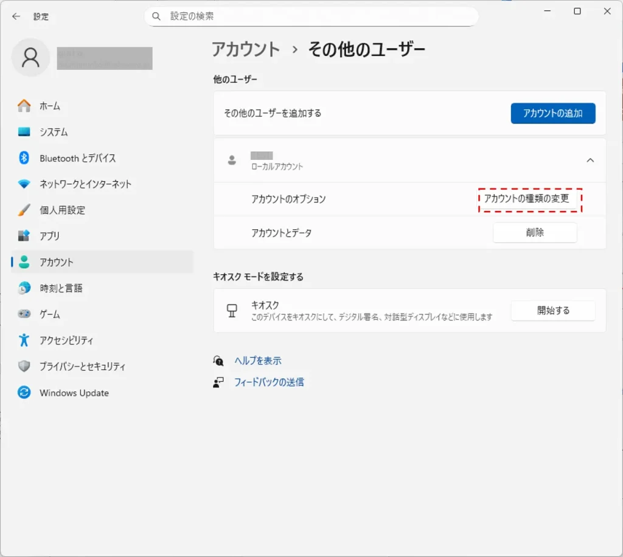Open the ヘルプを表示 link
Viewport: 623px width, 557px height.
click(258, 361)
